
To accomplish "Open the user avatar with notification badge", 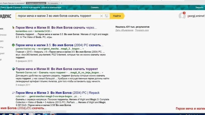I will pyautogui.click(x=182, y=16).
